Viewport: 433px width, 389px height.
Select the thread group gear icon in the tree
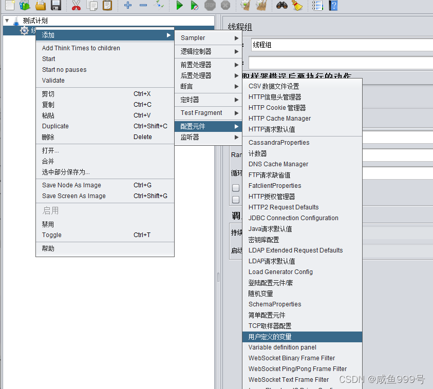24,30
